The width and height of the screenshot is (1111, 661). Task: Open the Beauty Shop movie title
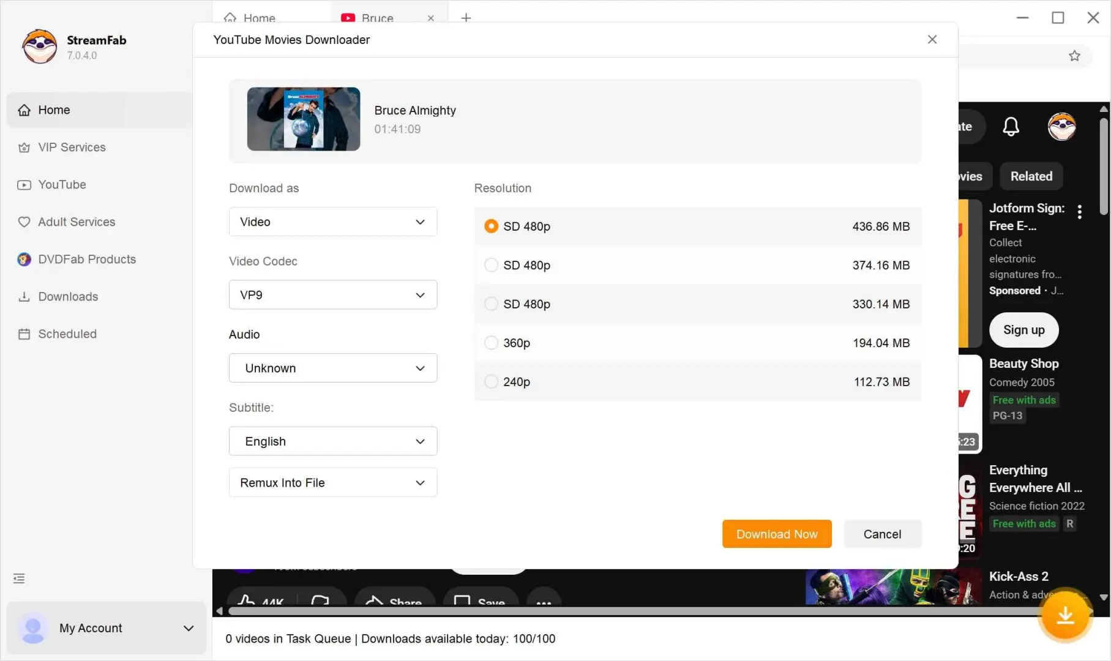coord(1024,364)
